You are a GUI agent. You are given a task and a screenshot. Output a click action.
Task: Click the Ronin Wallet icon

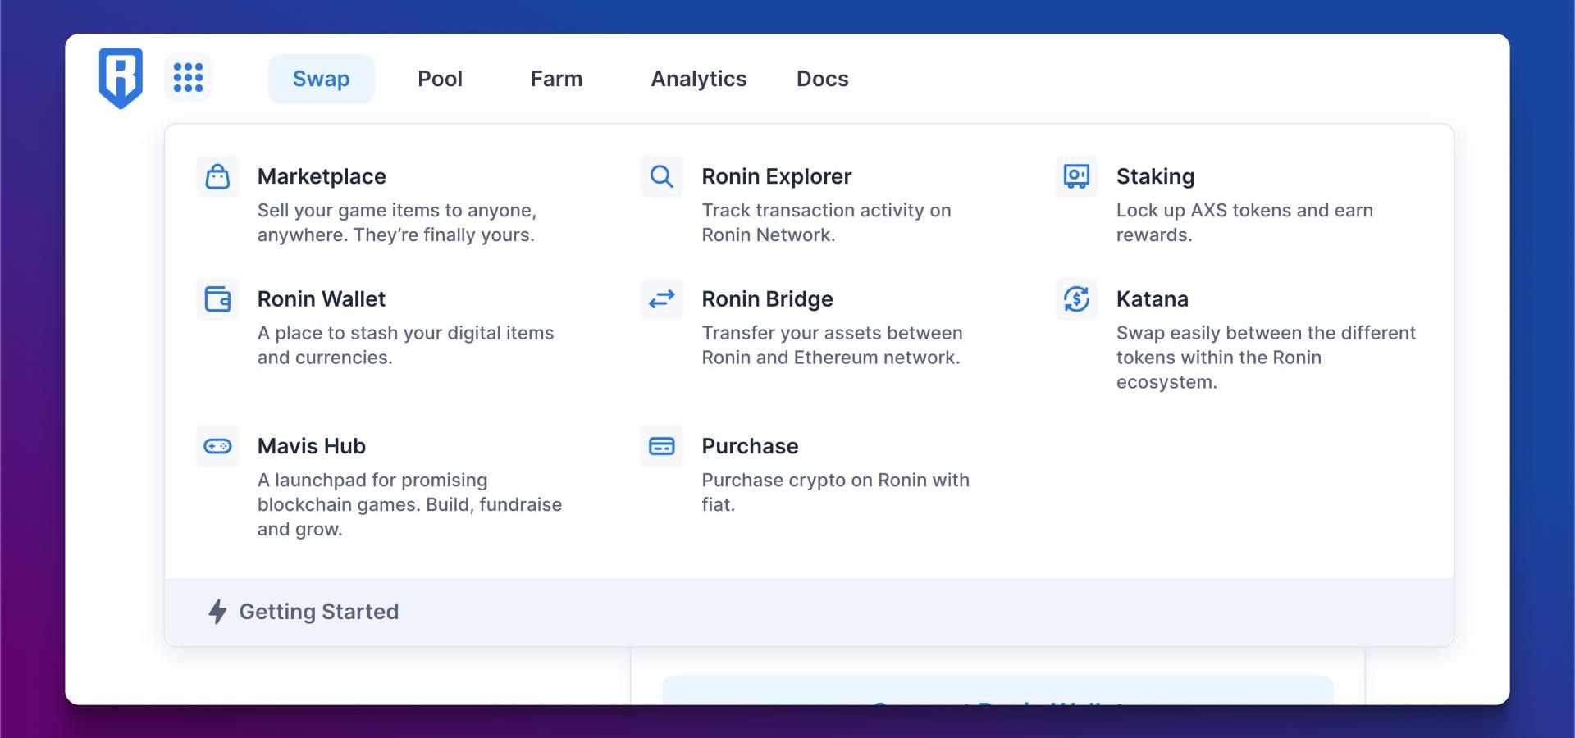point(217,298)
